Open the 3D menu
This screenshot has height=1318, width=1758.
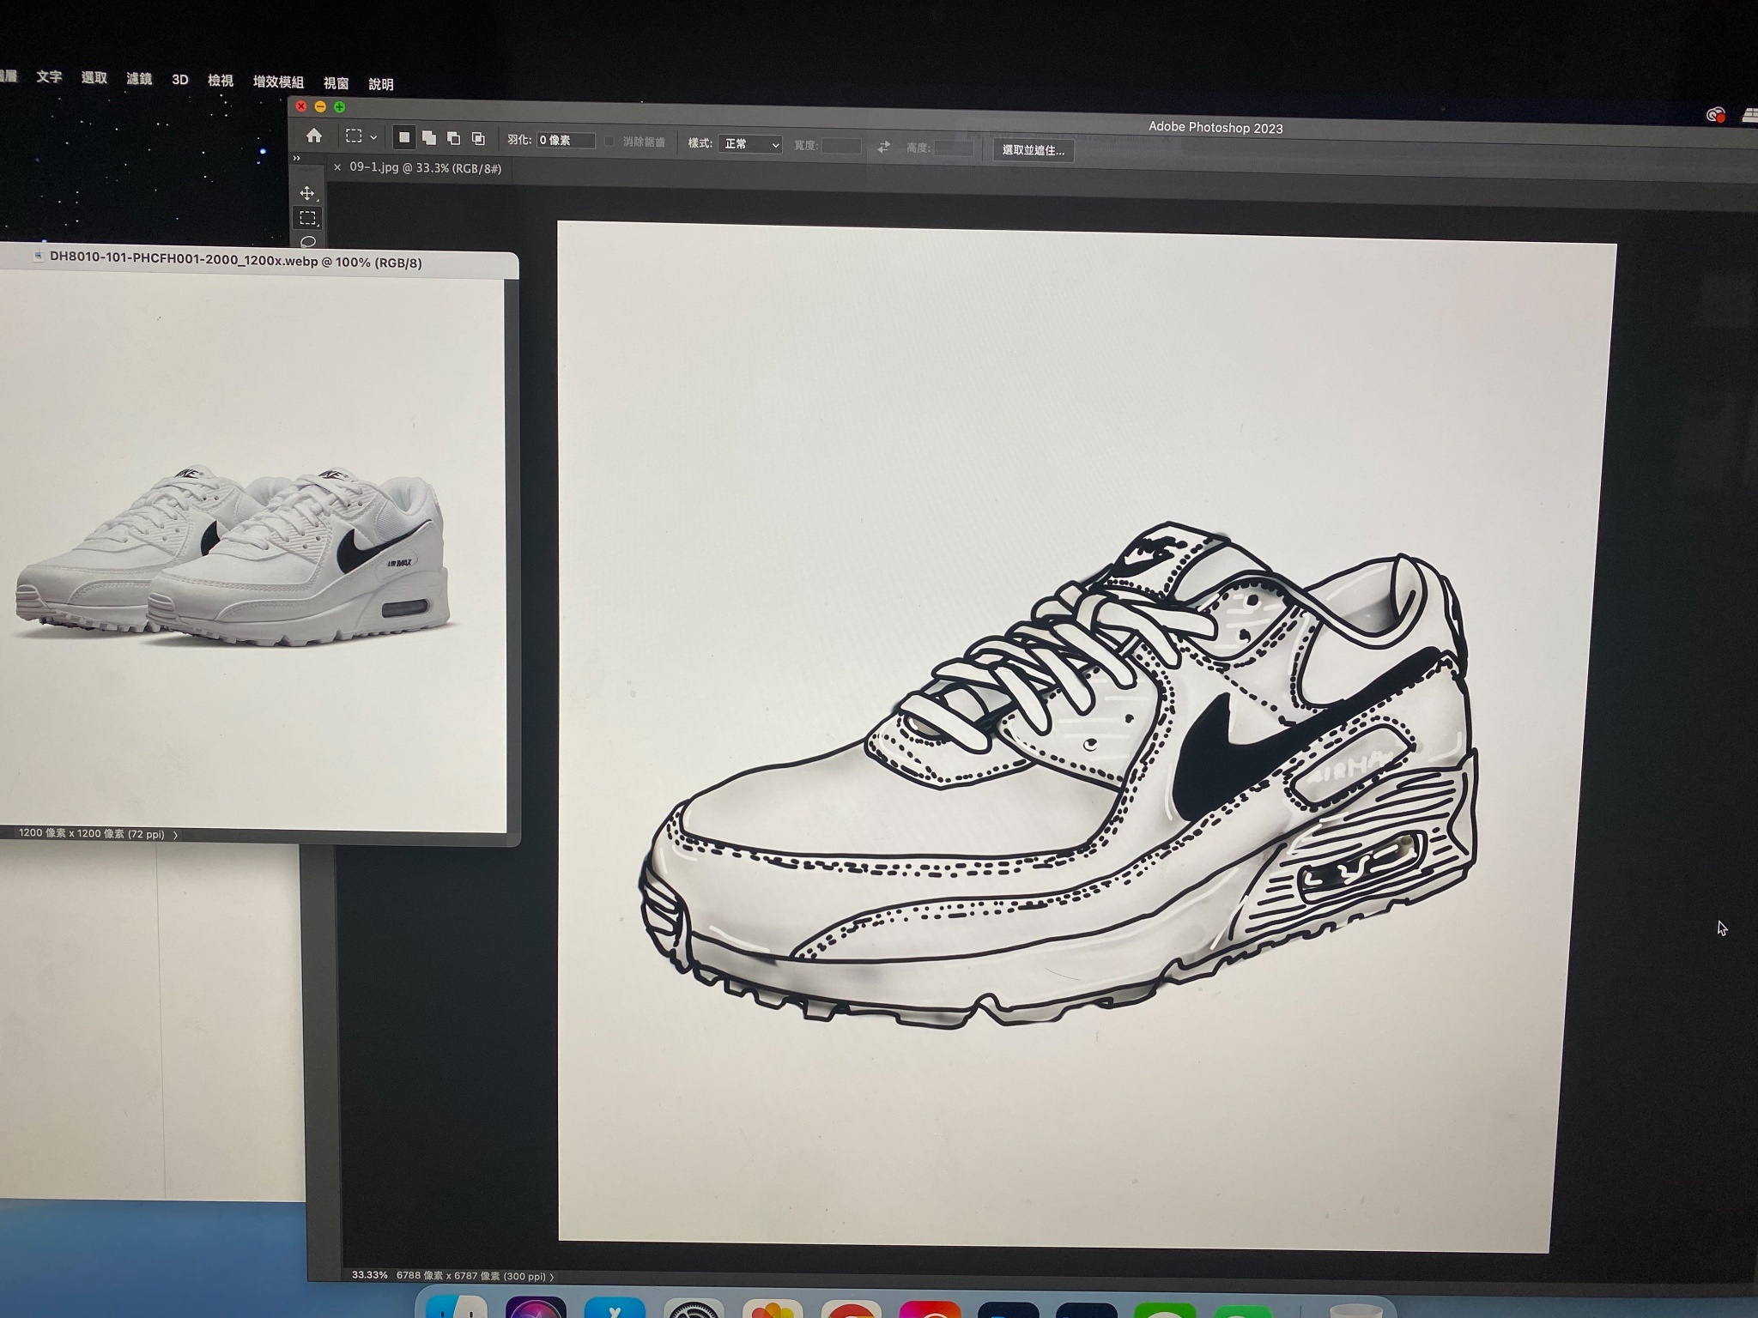180,79
